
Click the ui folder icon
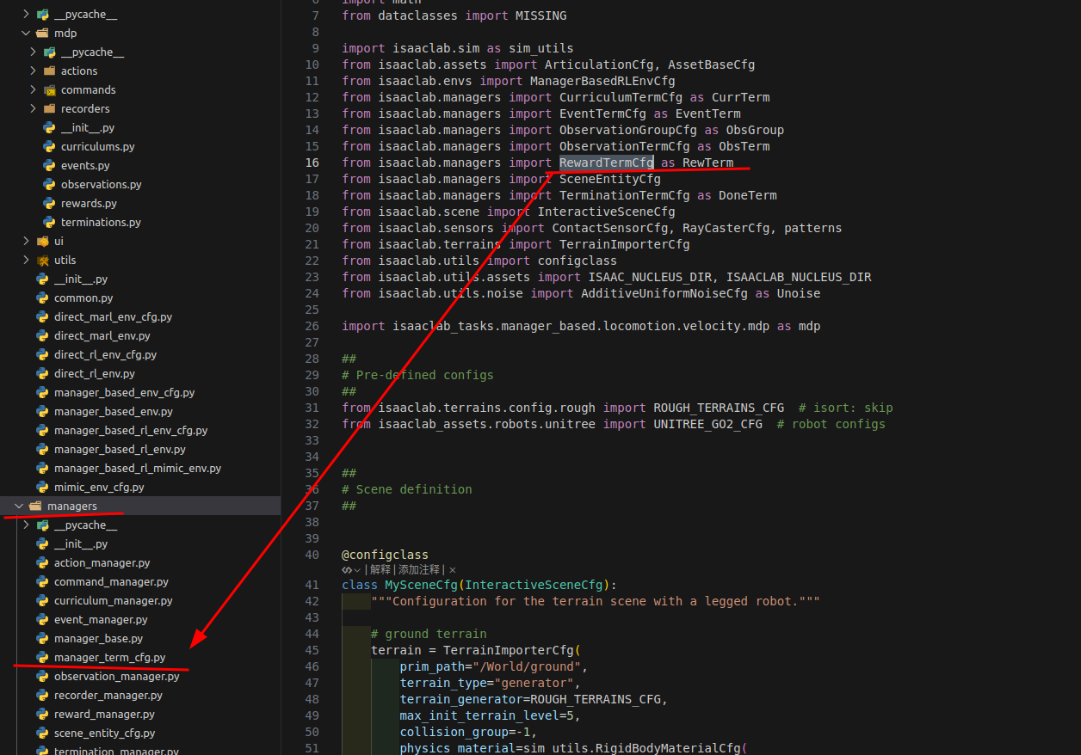tap(42, 242)
